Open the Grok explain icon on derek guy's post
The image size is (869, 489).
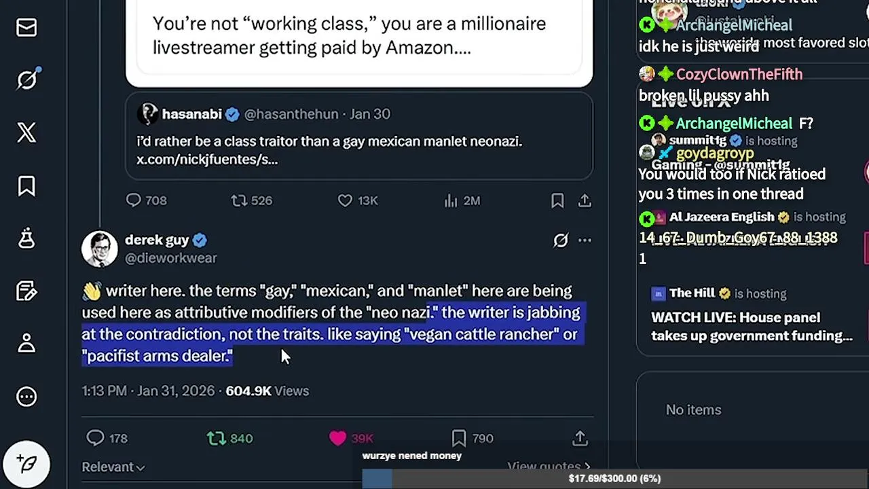pyautogui.click(x=560, y=240)
